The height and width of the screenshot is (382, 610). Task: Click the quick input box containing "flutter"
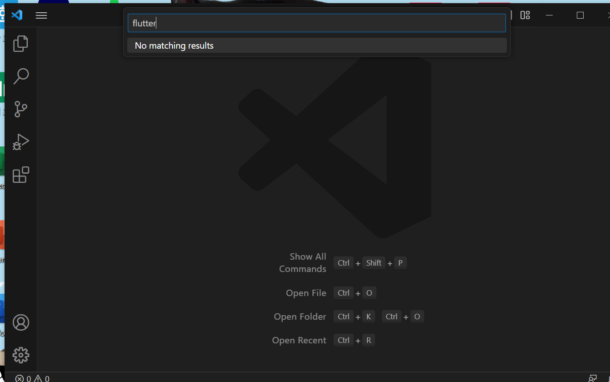coord(317,23)
